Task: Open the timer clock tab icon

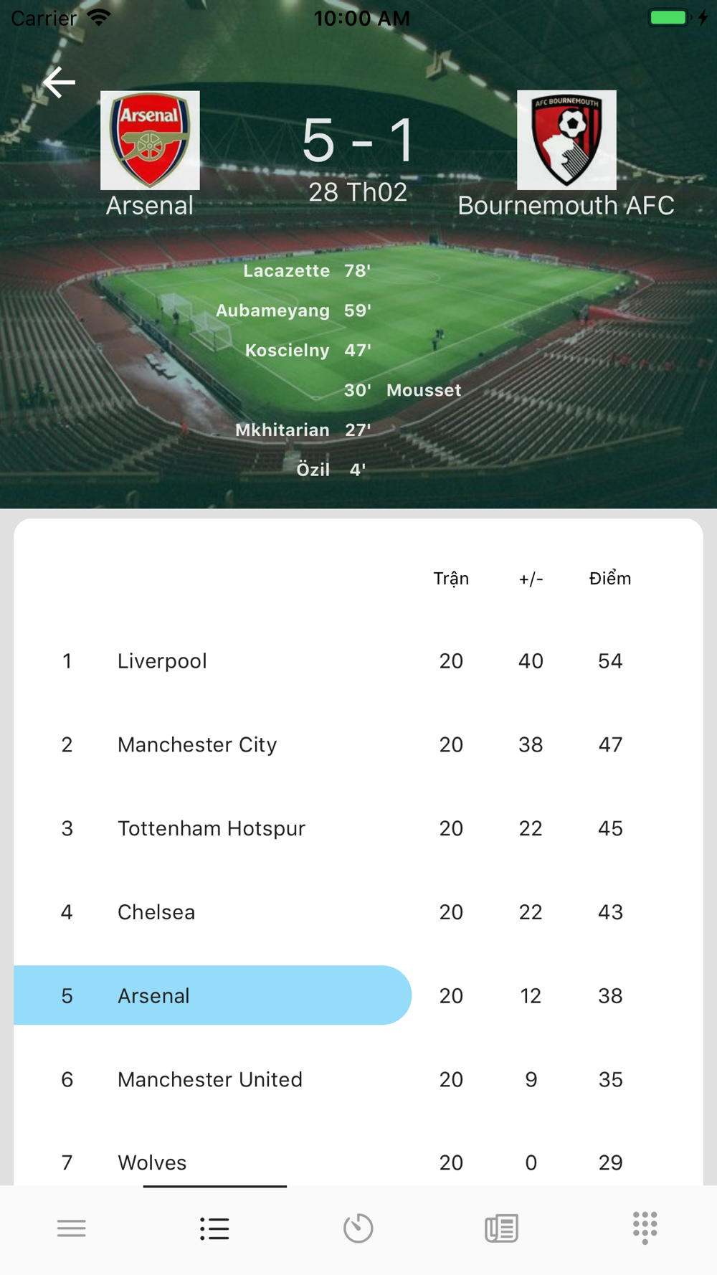Action: click(358, 1228)
